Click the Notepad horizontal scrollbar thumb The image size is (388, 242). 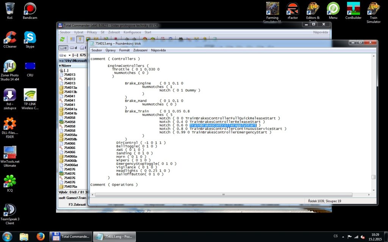coord(223,195)
